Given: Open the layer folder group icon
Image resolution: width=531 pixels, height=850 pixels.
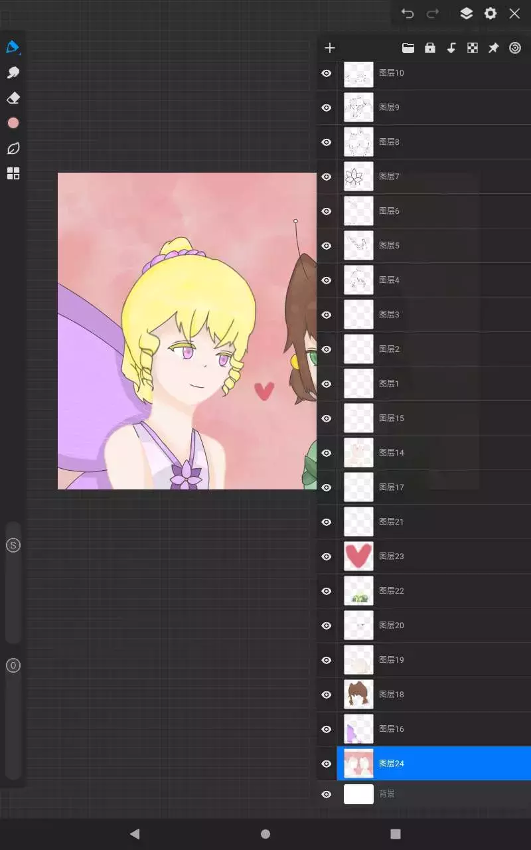Looking at the screenshot, I should [x=408, y=48].
